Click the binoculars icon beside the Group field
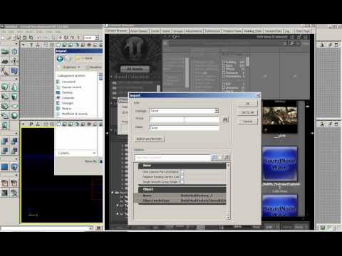The image size is (342, 256). [225, 119]
